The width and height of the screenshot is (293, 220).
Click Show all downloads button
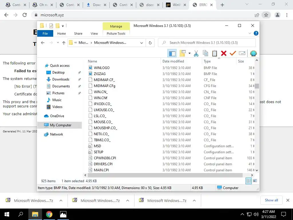pos(271,200)
